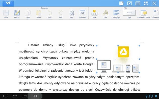Click the top-right image resize handle
The height and width of the screenshot is (99, 159).
(139, 46)
